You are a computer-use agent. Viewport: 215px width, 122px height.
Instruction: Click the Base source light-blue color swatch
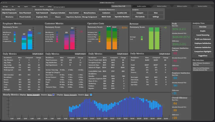91,95
